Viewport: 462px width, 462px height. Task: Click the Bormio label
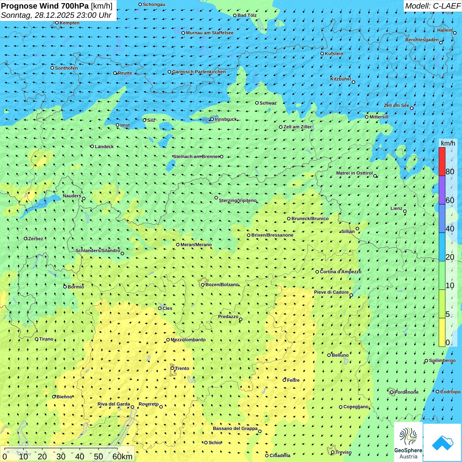tap(76, 287)
